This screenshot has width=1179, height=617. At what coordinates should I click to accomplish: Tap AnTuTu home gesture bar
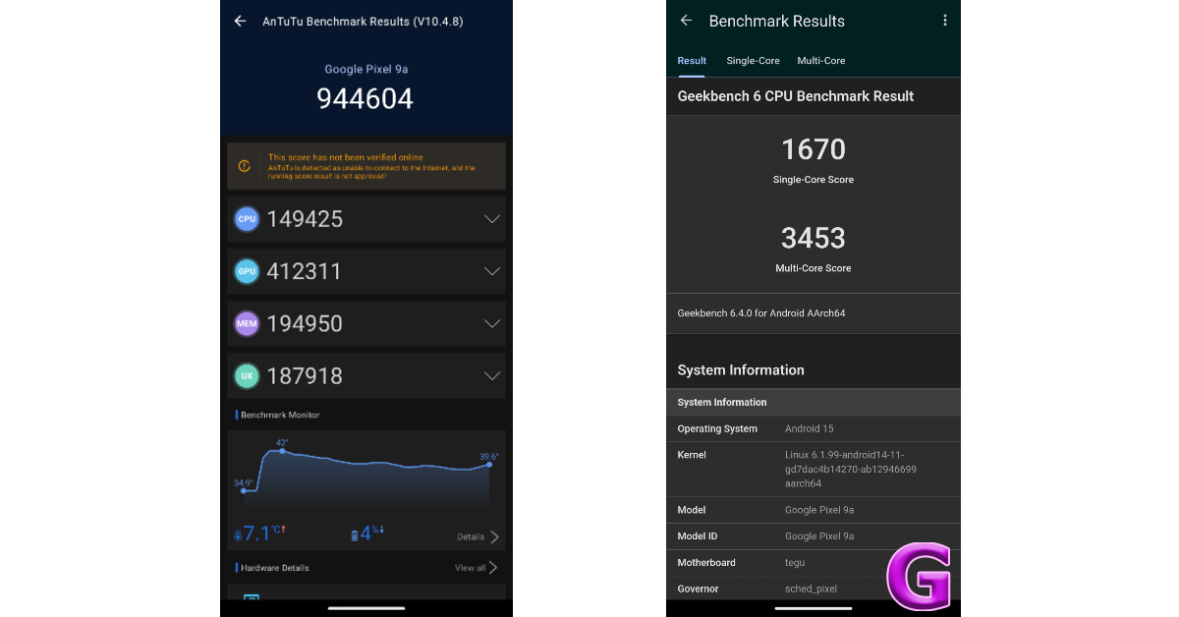tap(365, 608)
